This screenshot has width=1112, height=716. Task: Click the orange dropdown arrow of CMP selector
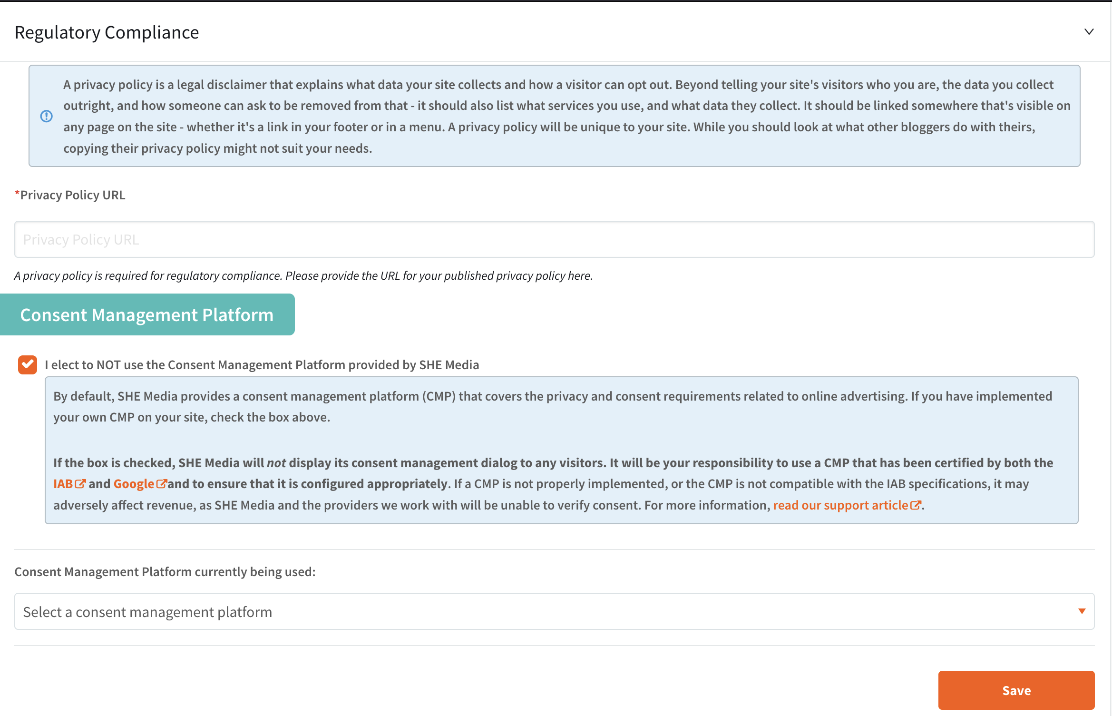1082,611
